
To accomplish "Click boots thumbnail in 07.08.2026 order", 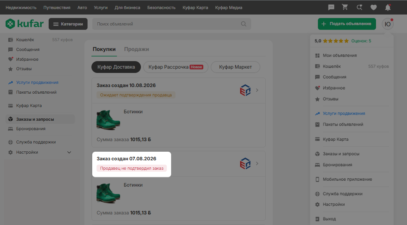I will tap(108, 193).
